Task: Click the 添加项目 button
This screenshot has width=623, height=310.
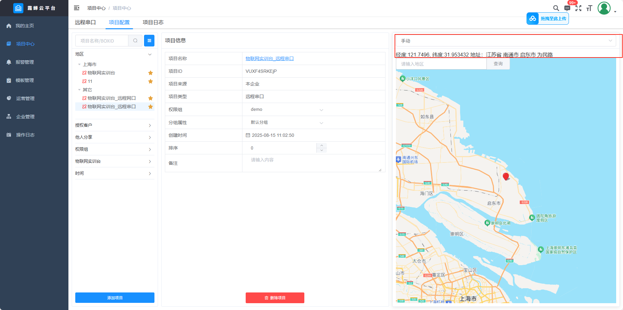Action: (115, 298)
